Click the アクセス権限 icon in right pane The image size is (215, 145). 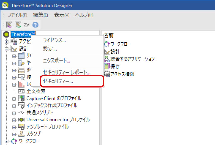(x=107, y=74)
